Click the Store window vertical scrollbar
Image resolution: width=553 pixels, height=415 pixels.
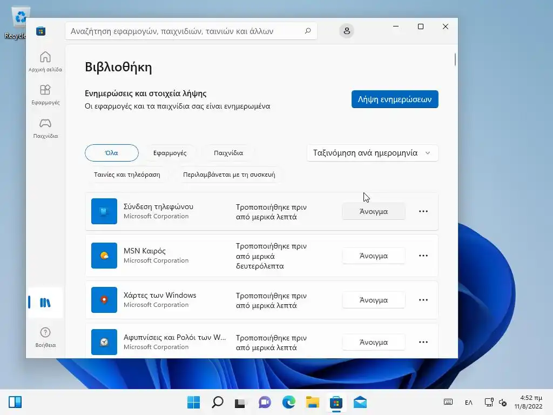click(455, 59)
